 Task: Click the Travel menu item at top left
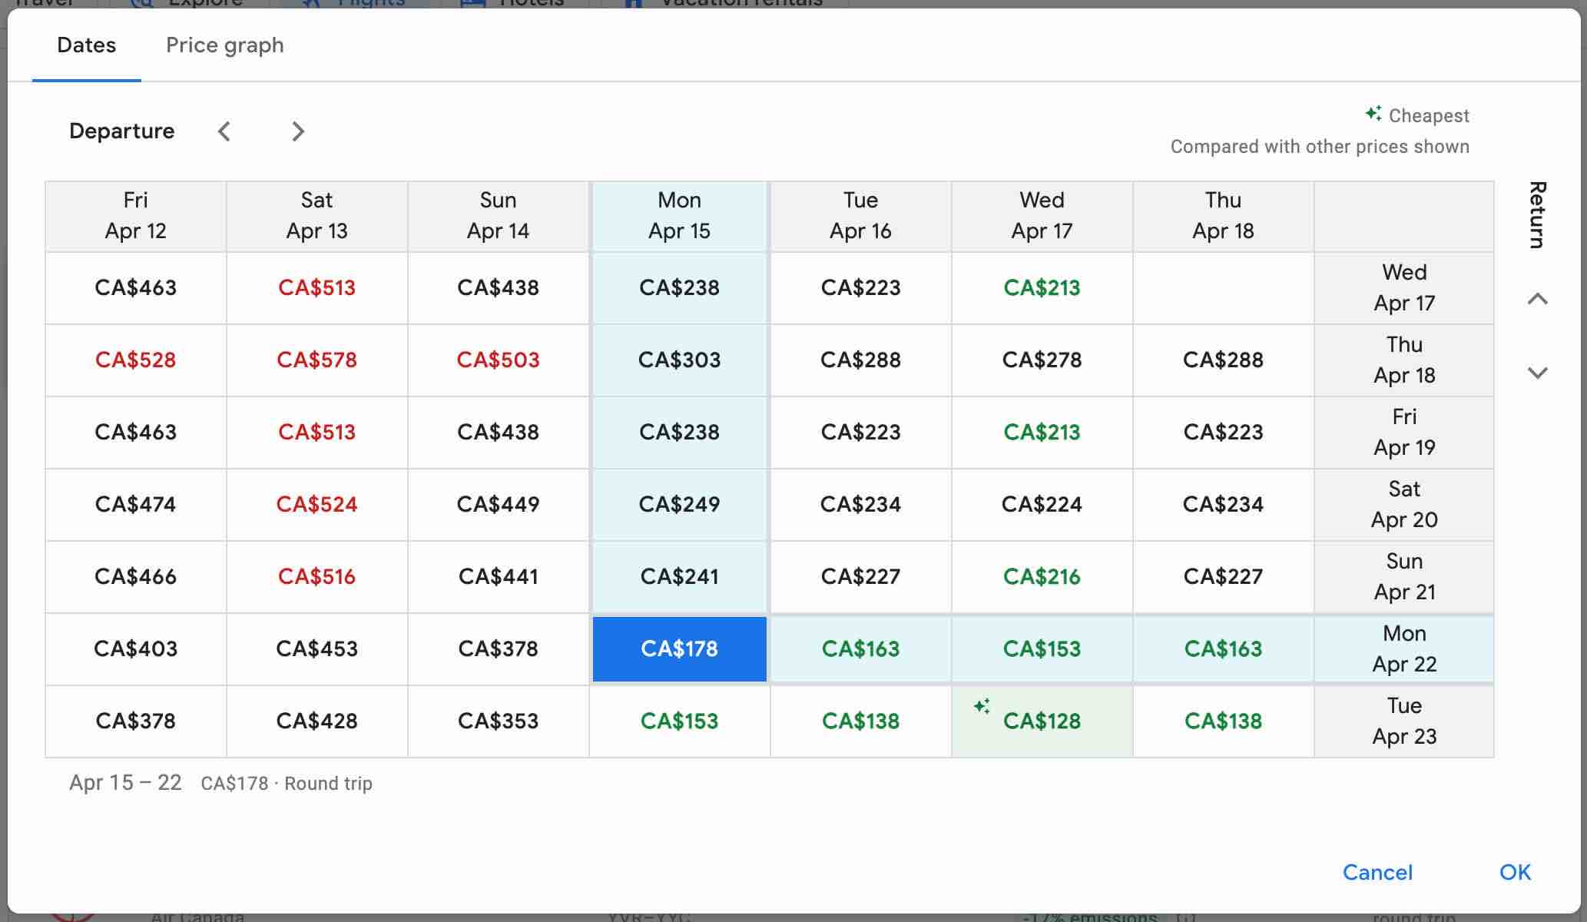tap(45, 3)
